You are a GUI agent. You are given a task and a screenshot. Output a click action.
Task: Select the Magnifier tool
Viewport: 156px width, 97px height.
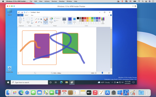pos(41,22)
